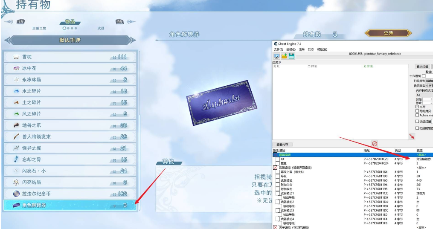Click the red no-entry clear list icon
Screen dimensions: 433x229
coord(375,144)
